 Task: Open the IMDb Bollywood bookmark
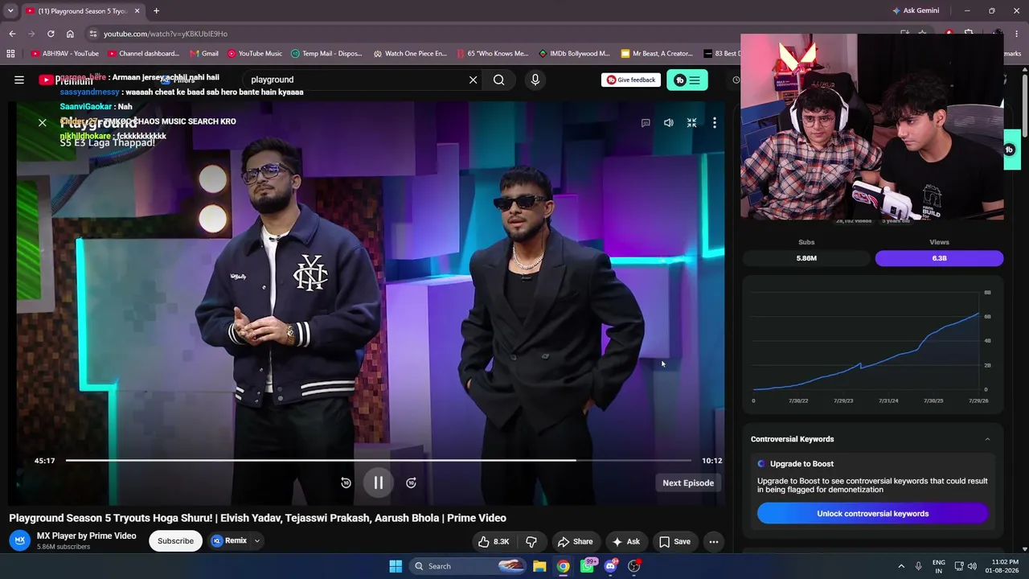[574, 54]
